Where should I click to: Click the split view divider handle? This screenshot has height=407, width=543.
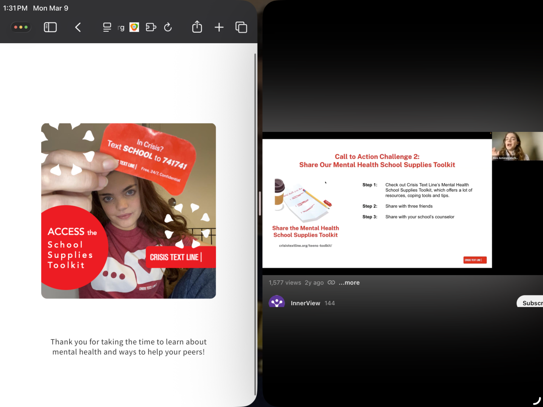click(260, 203)
